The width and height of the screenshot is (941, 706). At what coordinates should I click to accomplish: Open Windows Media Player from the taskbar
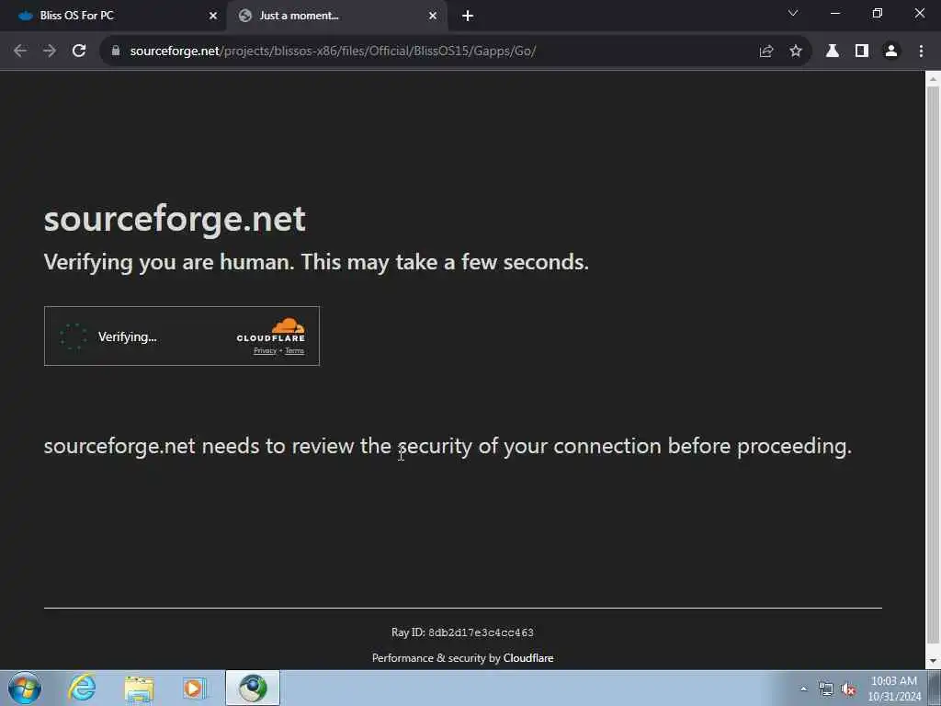click(x=195, y=688)
